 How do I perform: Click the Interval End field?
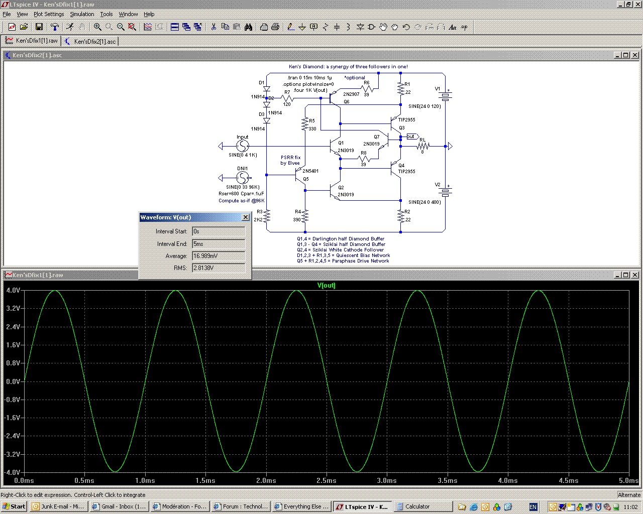tap(219, 244)
